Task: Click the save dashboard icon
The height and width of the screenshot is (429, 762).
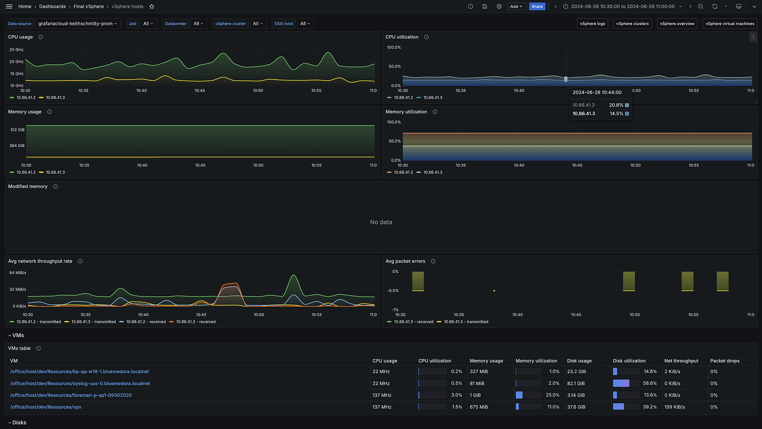Action: (485, 6)
